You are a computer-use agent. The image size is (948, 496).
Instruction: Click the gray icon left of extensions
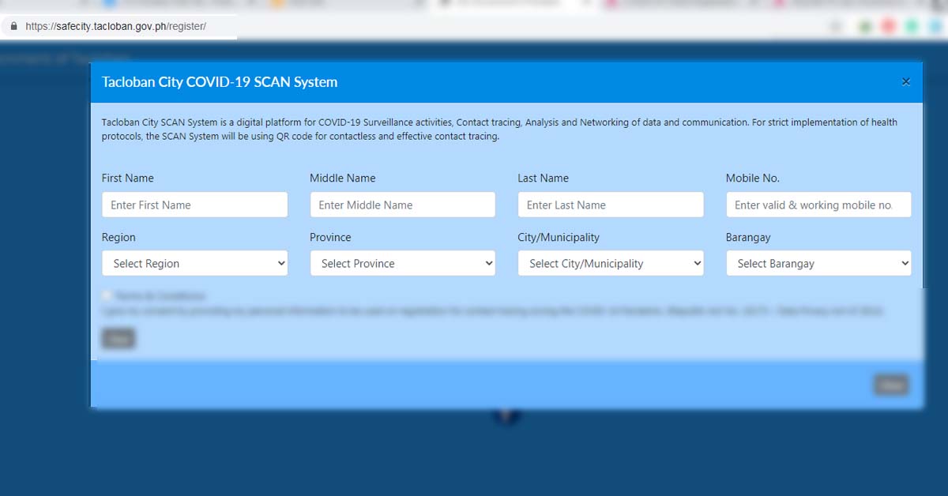tap(836, 25)
